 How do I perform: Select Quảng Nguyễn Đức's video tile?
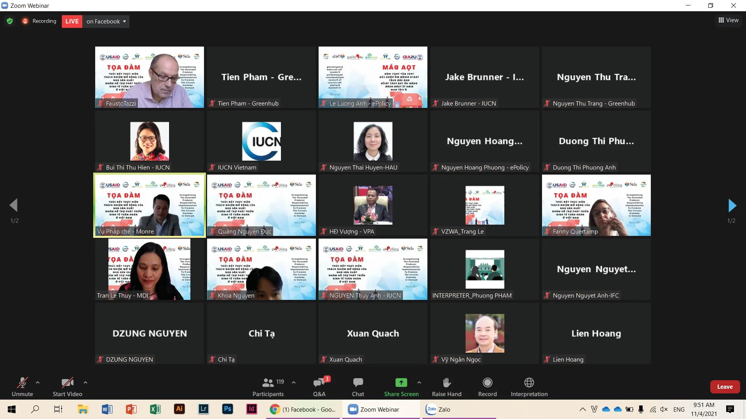click(261, 205)
